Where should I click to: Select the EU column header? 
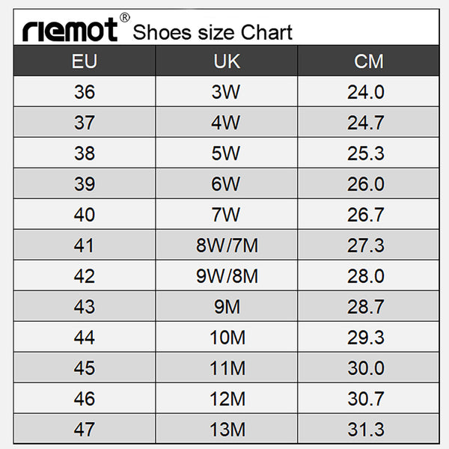(85, 61)
